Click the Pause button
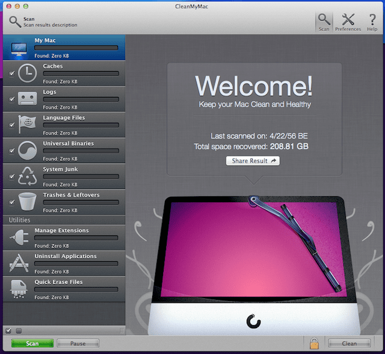Viewport: 385px width, 354px height. pos(78,343)
